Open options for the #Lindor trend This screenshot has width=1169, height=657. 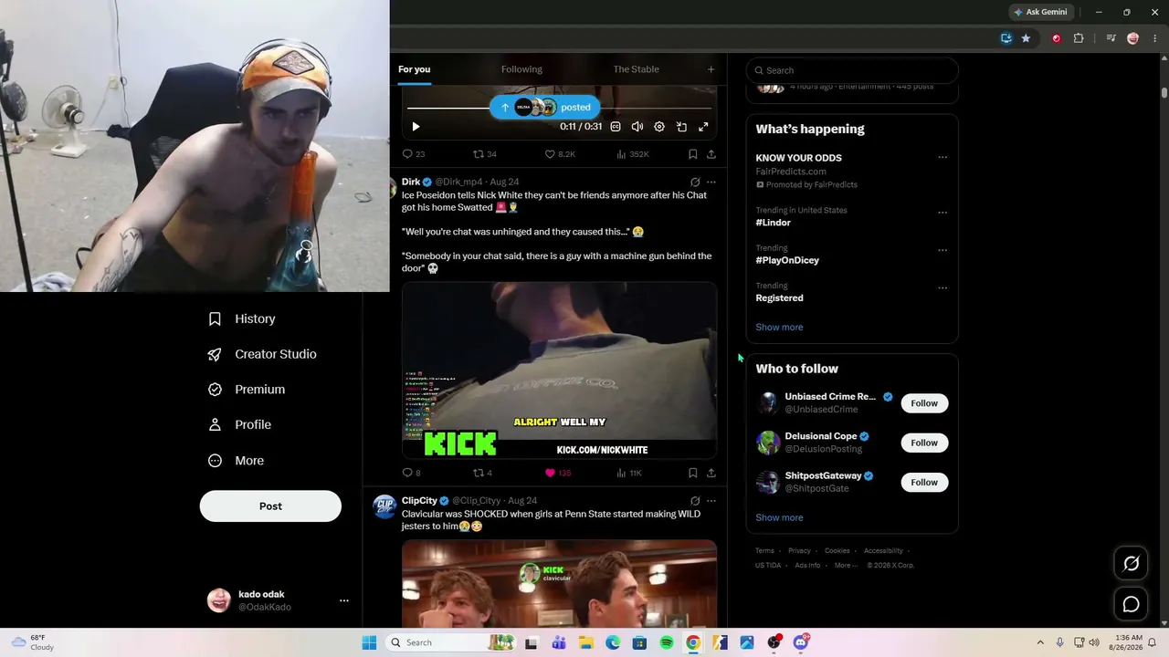click(943, 213)
